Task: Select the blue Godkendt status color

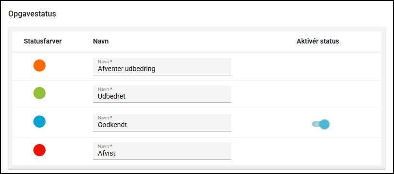Action: 39,122
